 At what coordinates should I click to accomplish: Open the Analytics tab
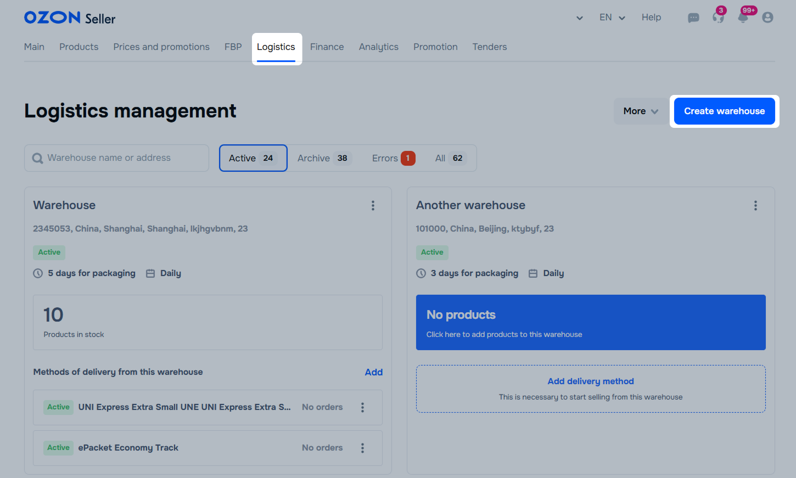(379, 47)
